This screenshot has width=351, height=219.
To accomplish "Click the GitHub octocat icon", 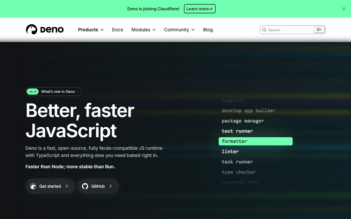I will point(85,186).
